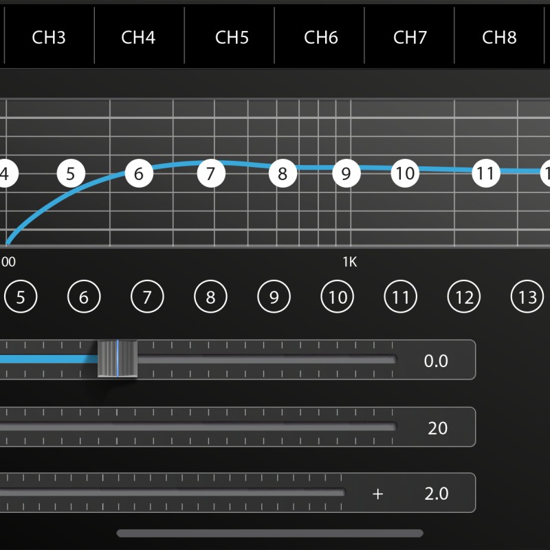The width and height of the screenshot is (550, 550).
Task: Click the plus sign beside 2.0
Action: pyautogui.click(x=377, y=494)
